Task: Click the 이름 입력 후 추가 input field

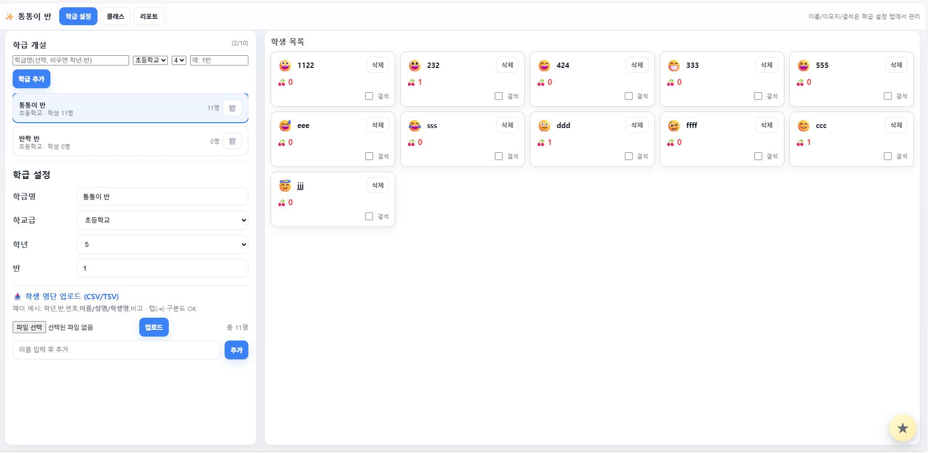Action: (x=116, y=350)
